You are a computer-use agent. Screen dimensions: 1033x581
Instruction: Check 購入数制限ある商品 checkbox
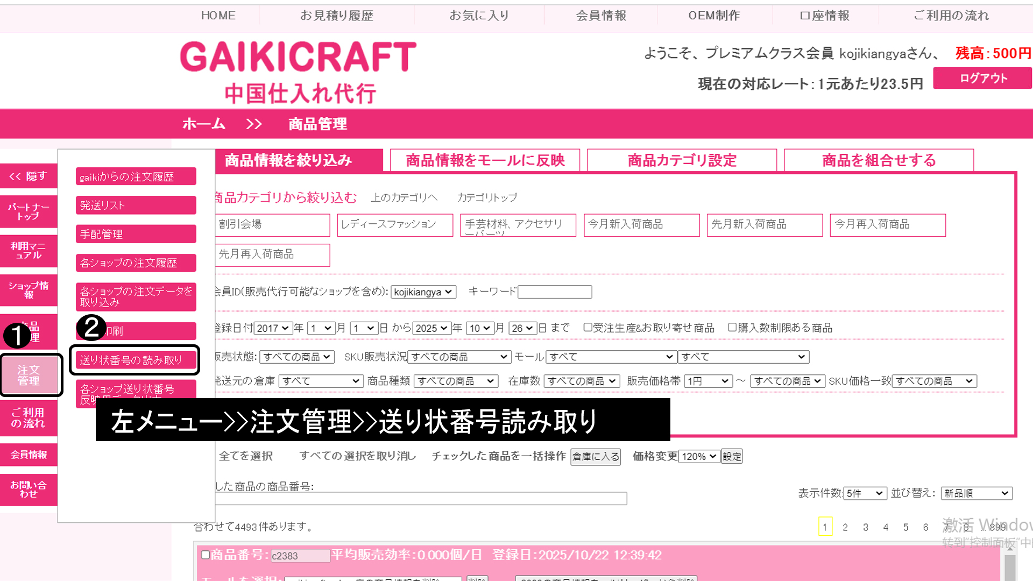[732, 327]
